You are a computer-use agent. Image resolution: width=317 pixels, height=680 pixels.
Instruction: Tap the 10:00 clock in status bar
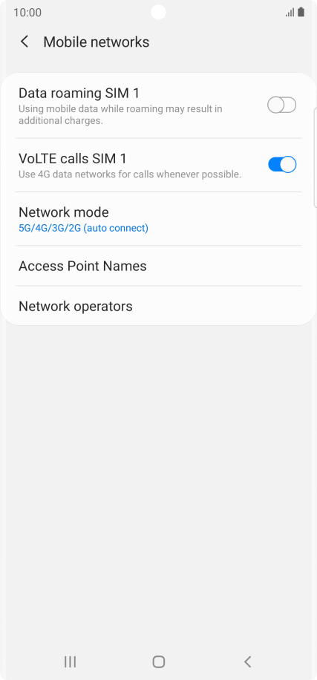(x=27, y=12)
